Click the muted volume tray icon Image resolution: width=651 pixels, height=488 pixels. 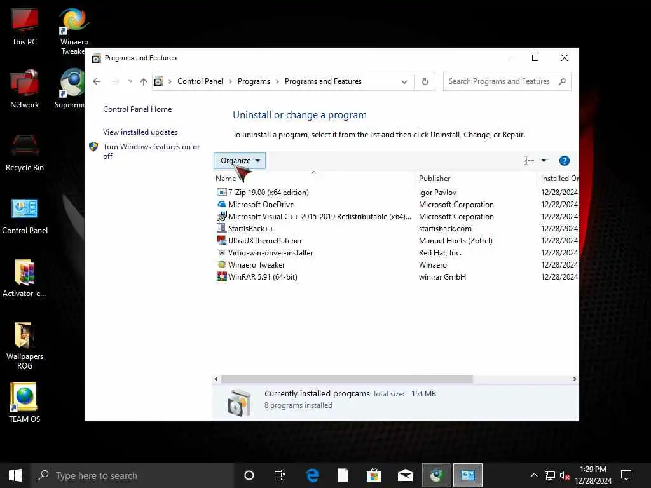click(x=565, y=475)
